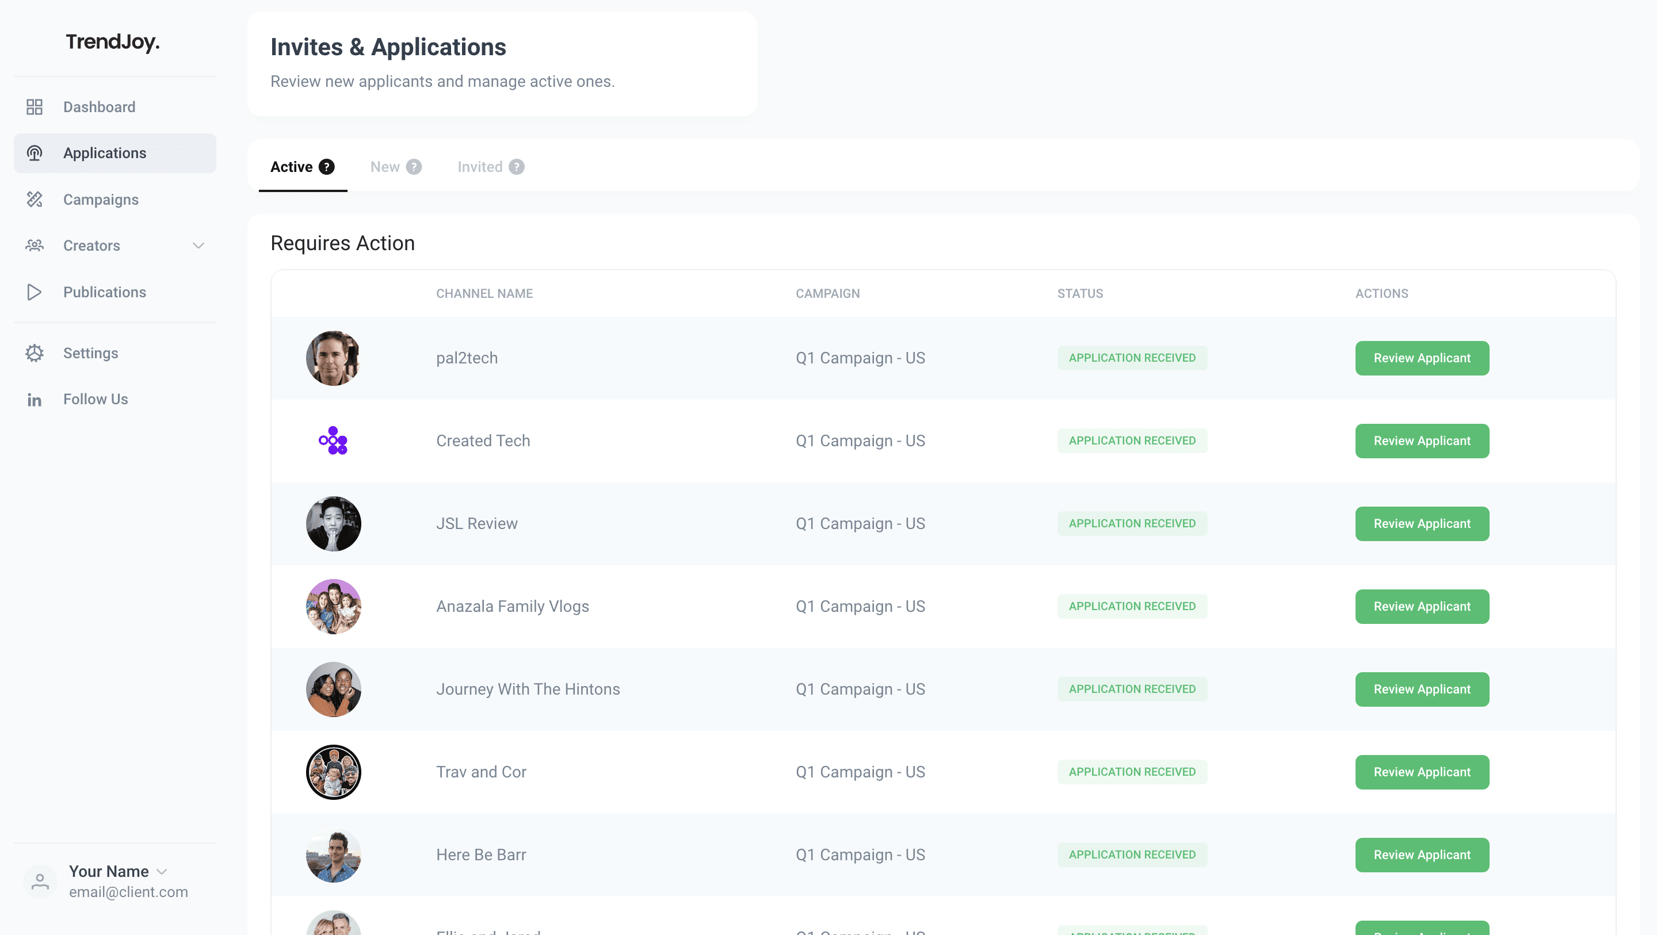Review Applicant for Journey With The Hintons
Image resolution: width=1657 pixels, height=935 pixels.
(1422, 689)
